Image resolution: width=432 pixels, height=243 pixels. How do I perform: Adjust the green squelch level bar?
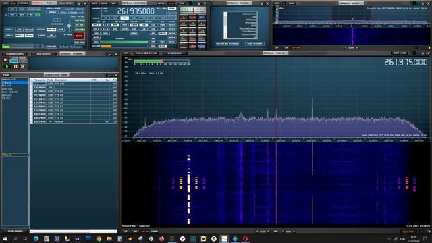coord(124,42)
